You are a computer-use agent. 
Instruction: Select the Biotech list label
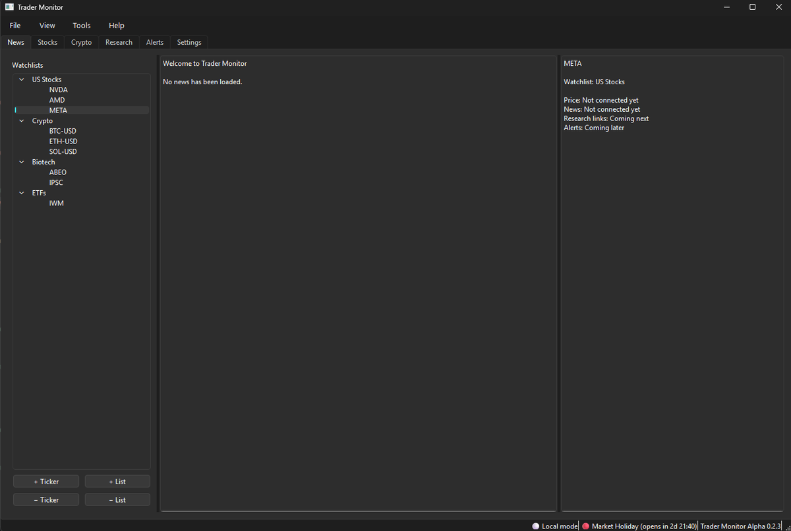click(44, 162)
